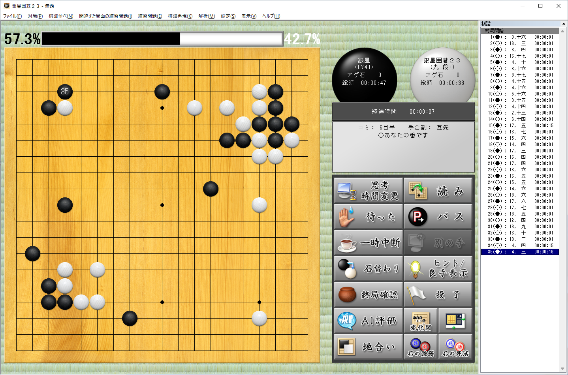Show 石の強弱 stone strength analysis
Viewport: 568px width, 375px height.
pos(420,347)
